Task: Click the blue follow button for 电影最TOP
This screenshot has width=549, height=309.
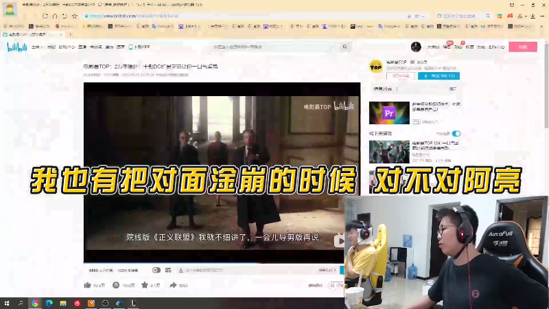Action: 439,76
